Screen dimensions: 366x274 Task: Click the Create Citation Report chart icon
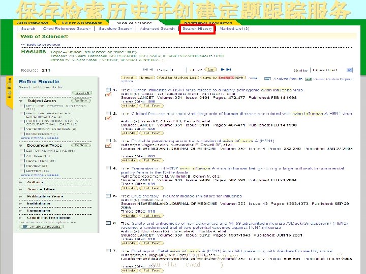click(308, 79)
